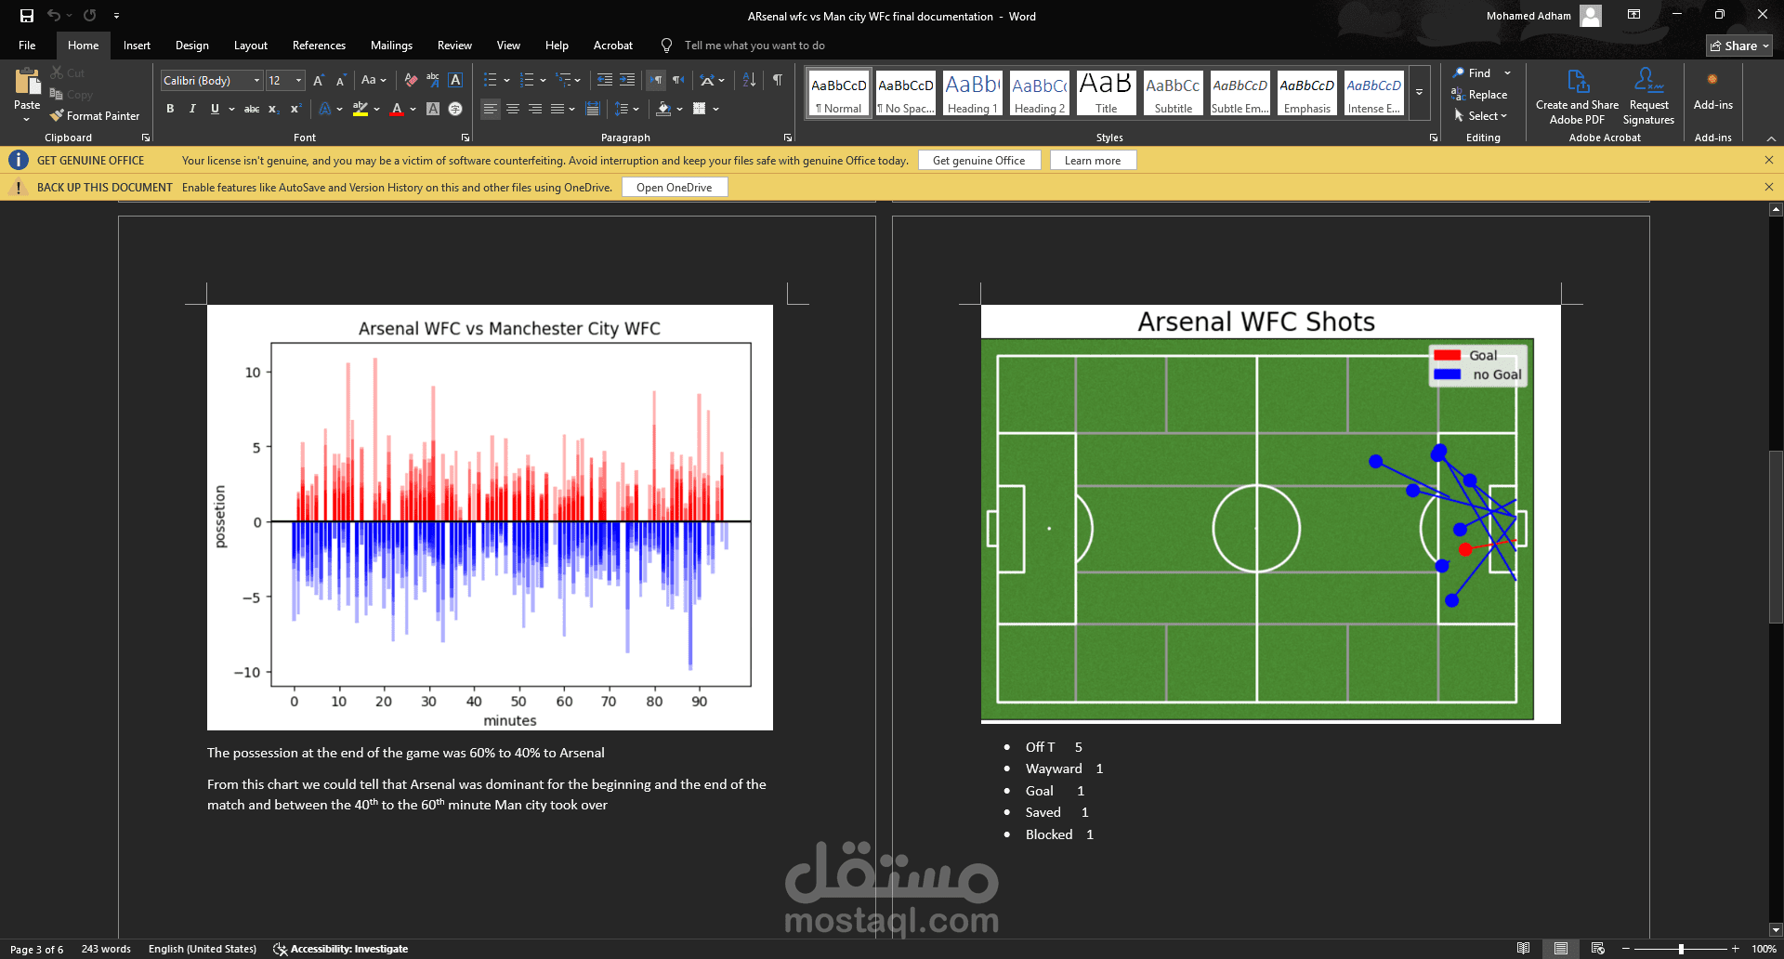Click Request Signatures in Adobe Acrobat group

tap(1648, 97)
